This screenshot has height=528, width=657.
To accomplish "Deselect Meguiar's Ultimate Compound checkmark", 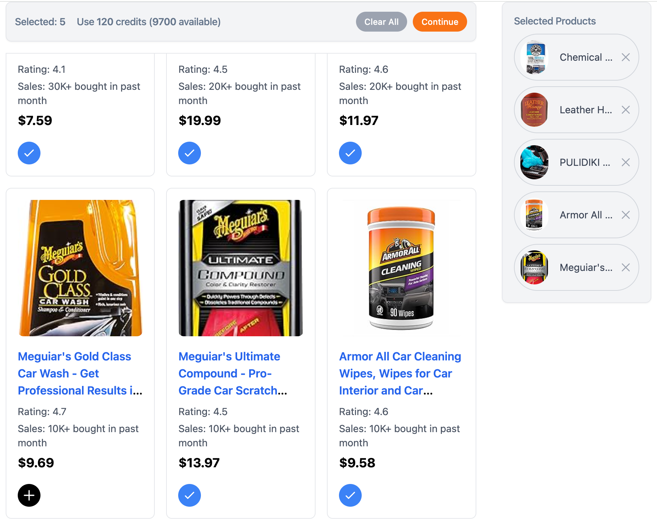I will [190, 495].
